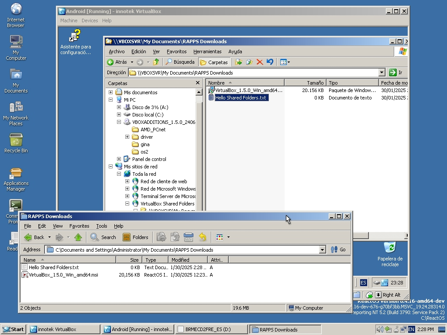Open Applications Manager from the desktop

16,174
